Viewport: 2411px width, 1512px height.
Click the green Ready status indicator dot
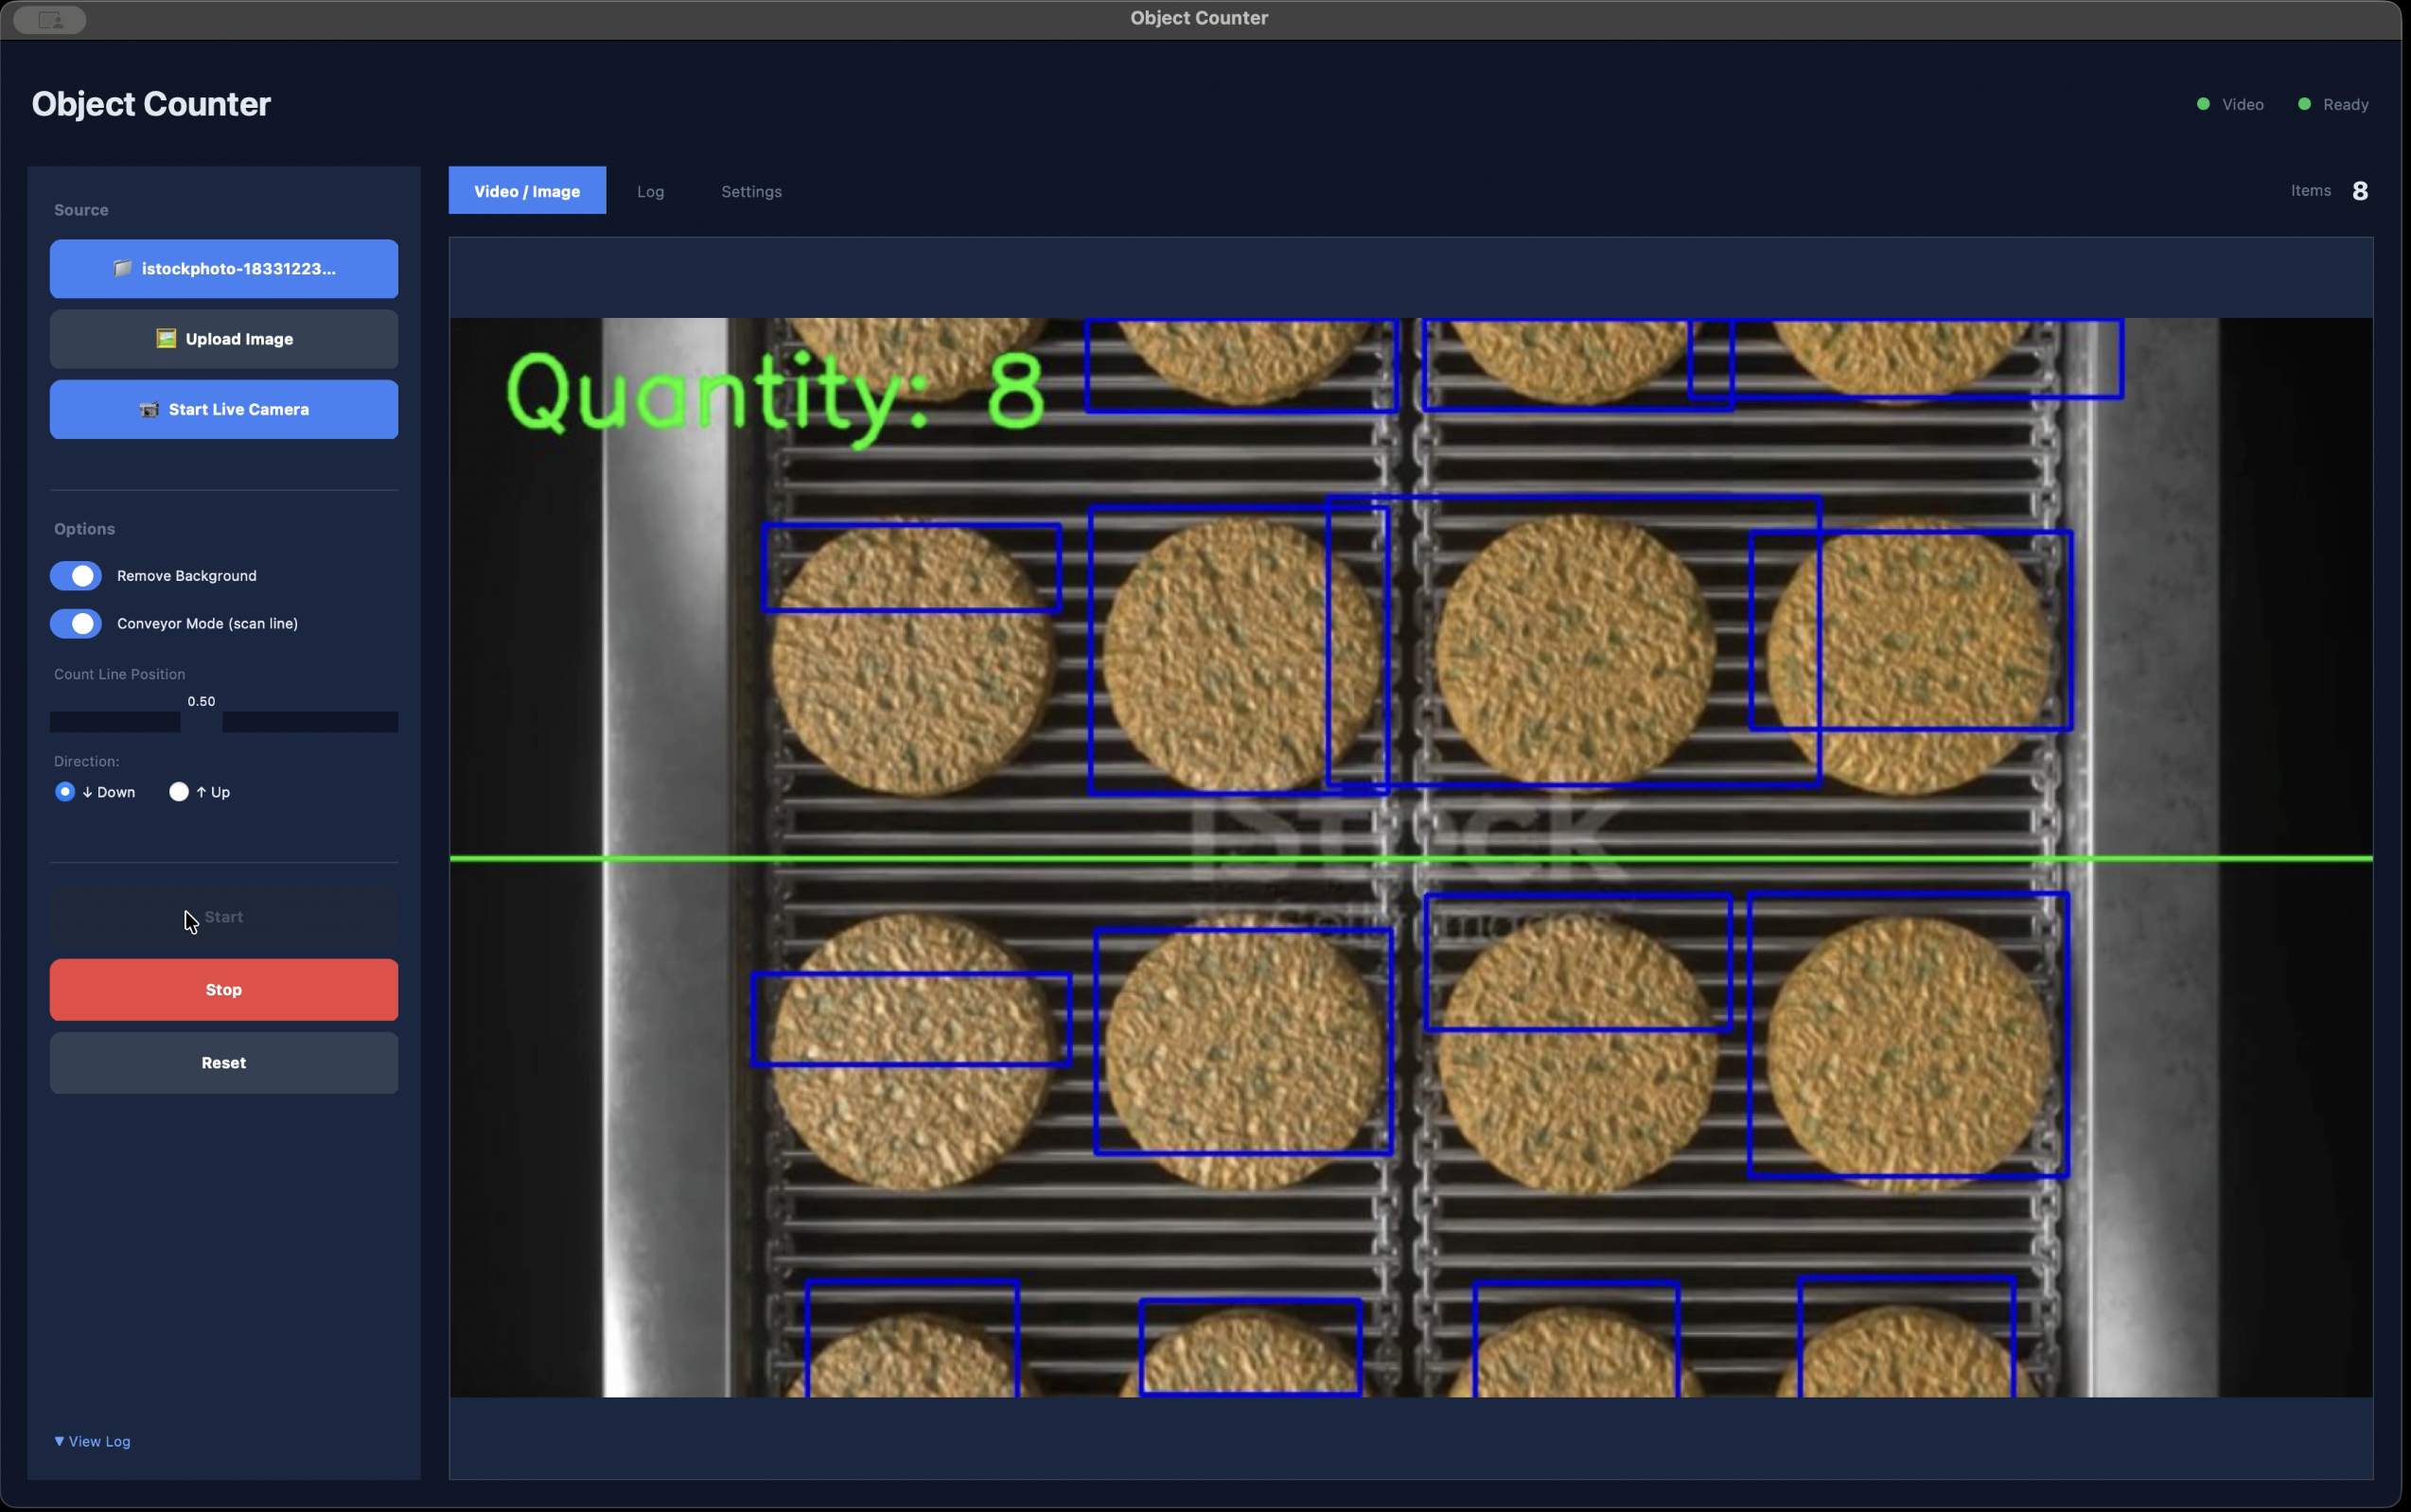pyautogui.click(x=2304, y=104)
